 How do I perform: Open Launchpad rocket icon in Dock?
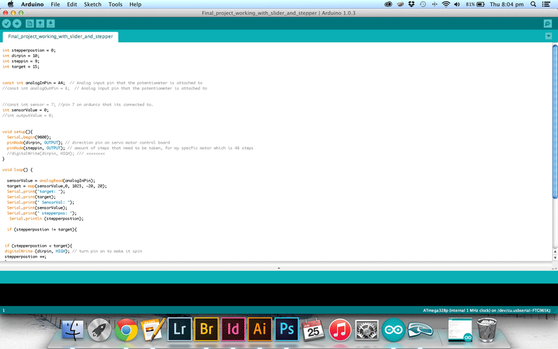tap(99, 330)
